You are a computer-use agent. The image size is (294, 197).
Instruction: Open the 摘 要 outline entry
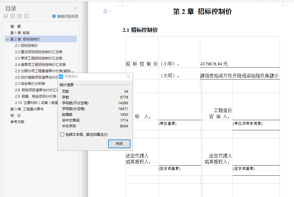pos(16,27)
